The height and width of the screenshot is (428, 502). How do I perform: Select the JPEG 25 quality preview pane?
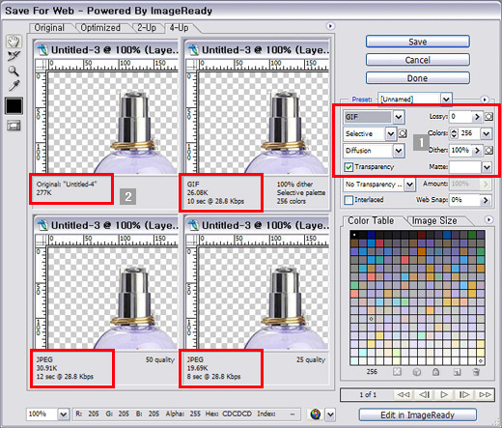pos(257,300)
